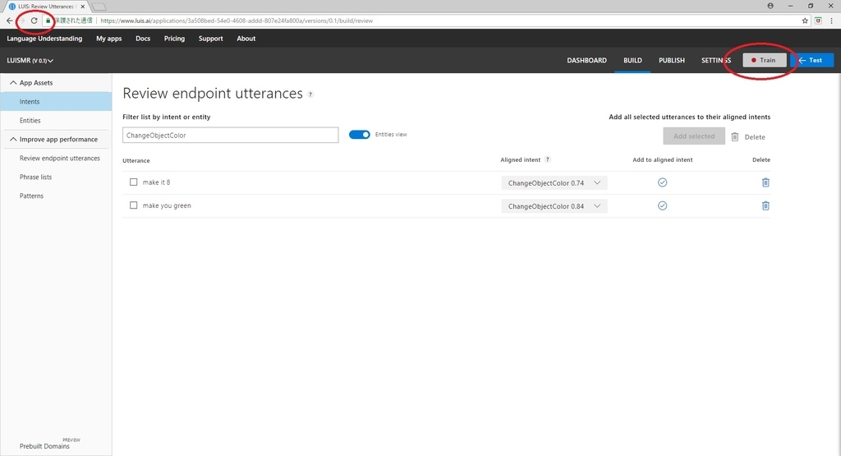This screenshot has width=841, height=456.
Task: Open the LUISMR version dropdown
Action: tap(30, 61)
